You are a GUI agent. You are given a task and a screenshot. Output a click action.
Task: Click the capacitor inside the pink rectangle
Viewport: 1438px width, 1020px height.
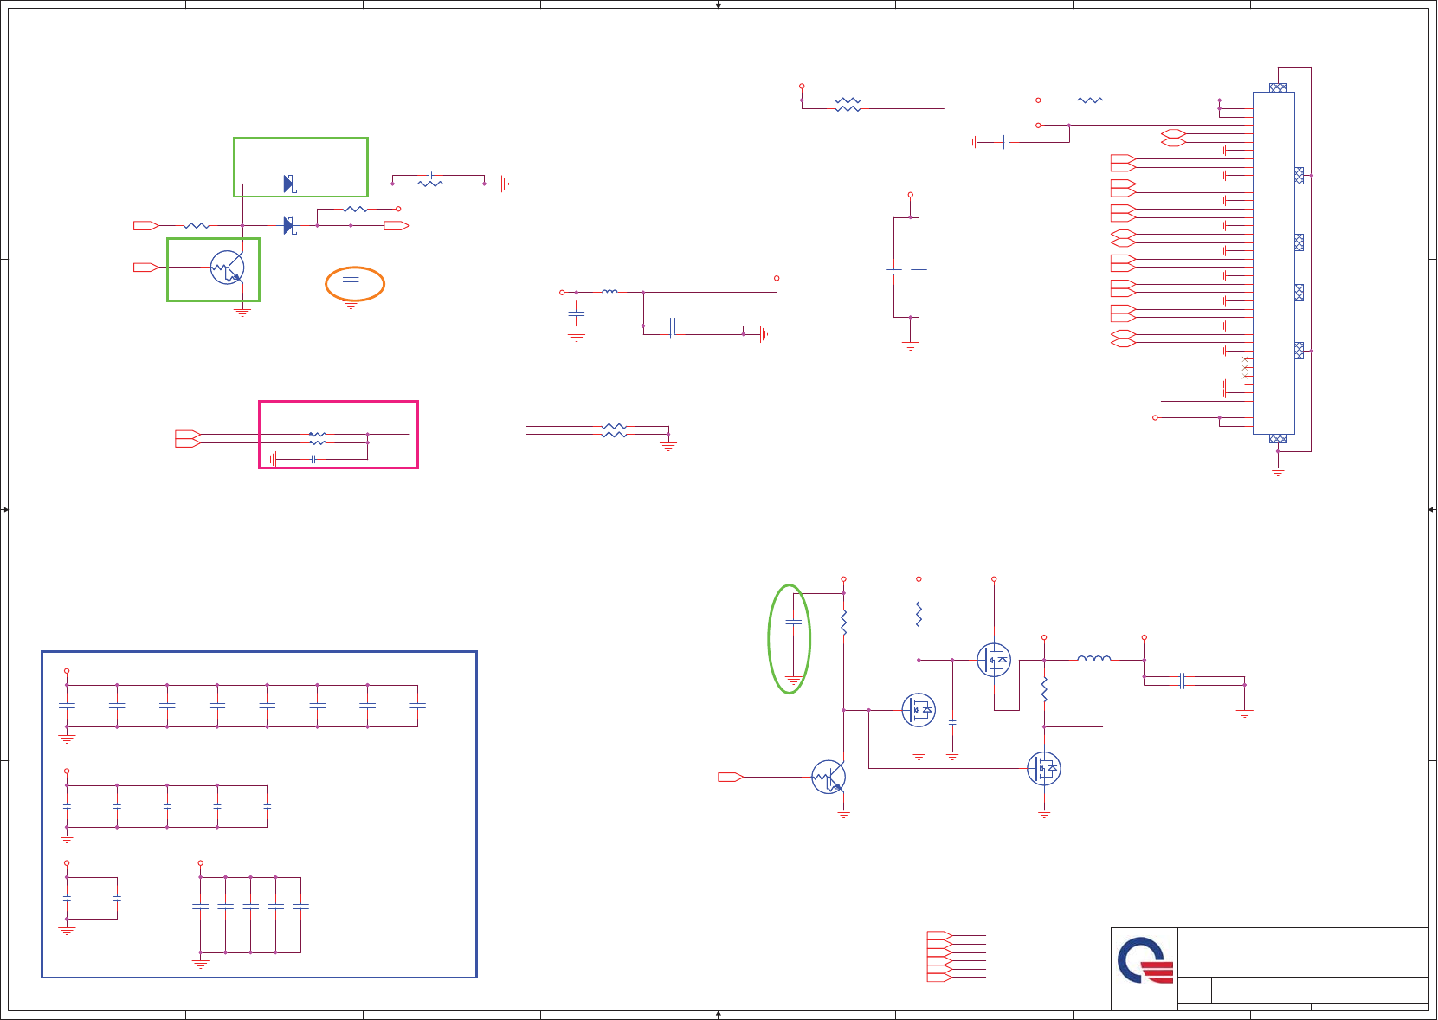point(313,459)
